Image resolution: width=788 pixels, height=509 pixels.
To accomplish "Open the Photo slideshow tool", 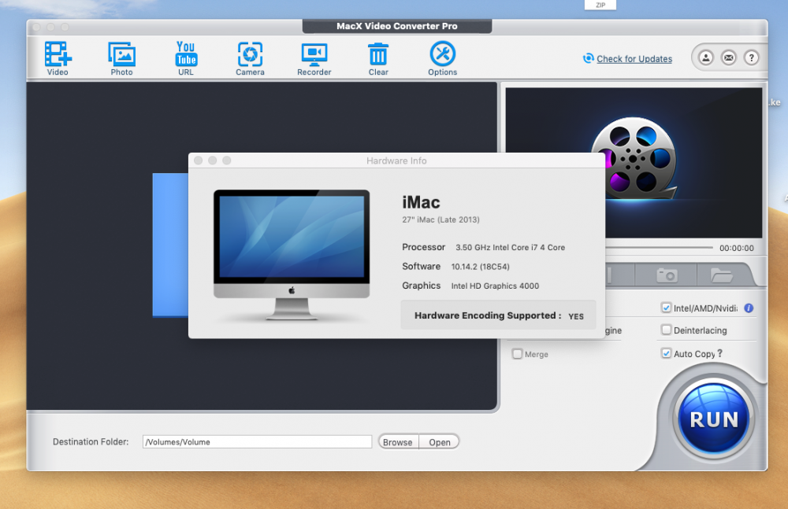I will [121, 58].
